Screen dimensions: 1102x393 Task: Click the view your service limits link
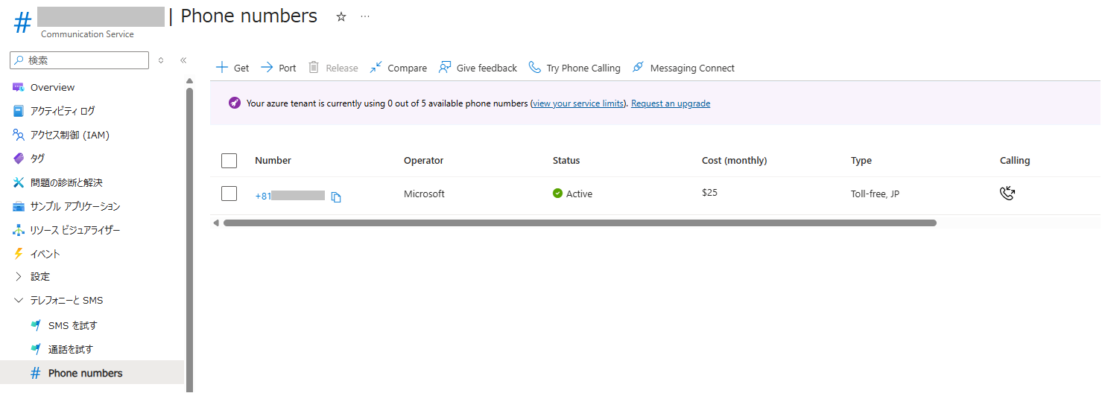click(578, 103)
